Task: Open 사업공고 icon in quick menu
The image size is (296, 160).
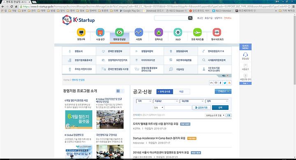Action: tap(245, 67)
